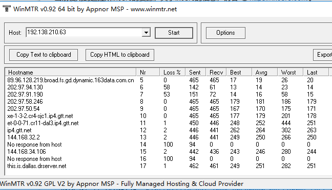Viewport: 332px width, 190px height.
Task: Start the trace with the Start button
Action: 174,33
